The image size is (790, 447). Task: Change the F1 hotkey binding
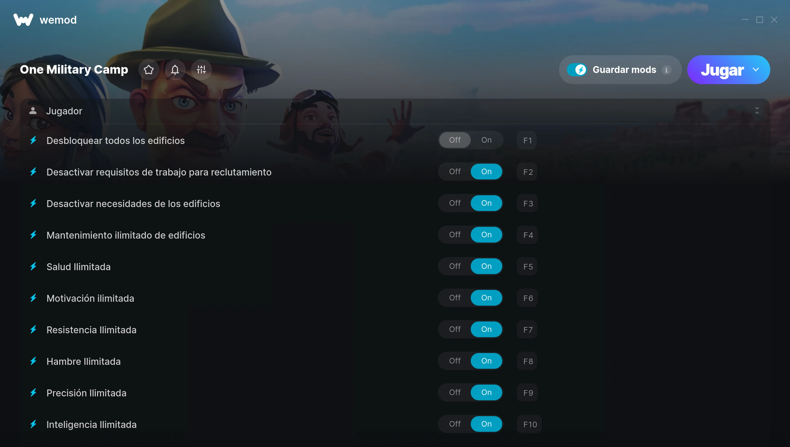click(x=527, y=140)
